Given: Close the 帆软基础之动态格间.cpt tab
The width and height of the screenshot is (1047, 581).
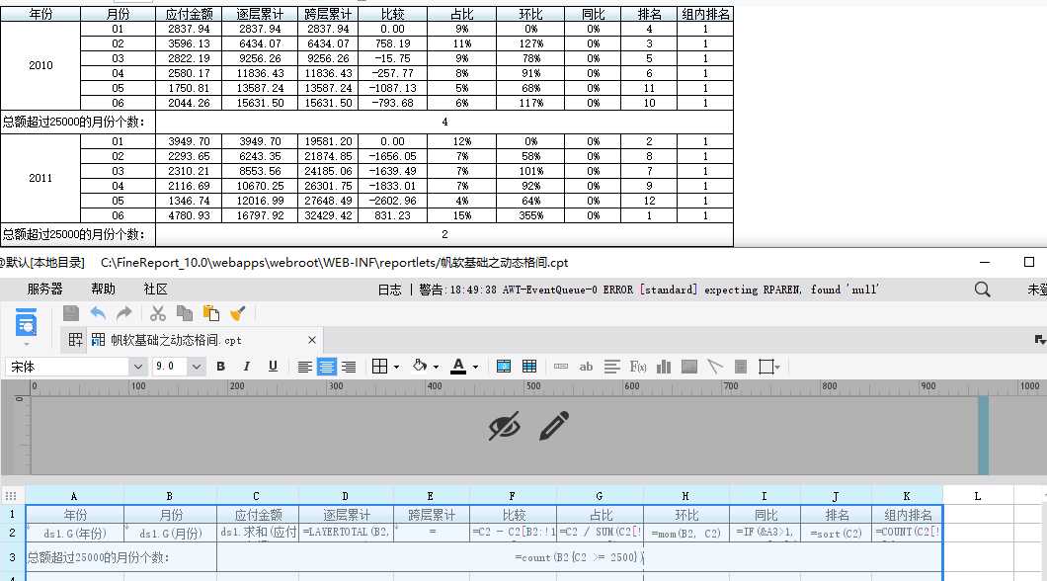Looking at the screenshot, I should 312,340.
